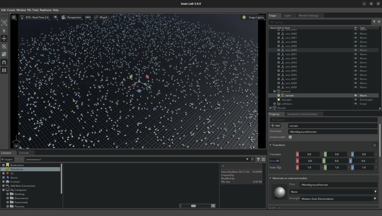Click the Stage panel filter icon
Viewport: 382px width, 216px height.
click(374, 22)
